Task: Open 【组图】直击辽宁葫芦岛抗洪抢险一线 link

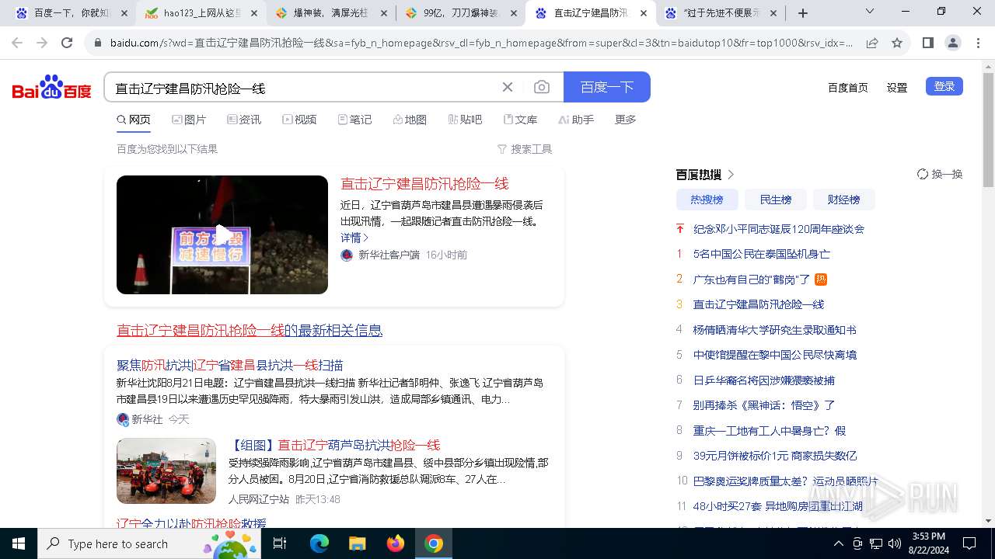Action: point(334,445)
